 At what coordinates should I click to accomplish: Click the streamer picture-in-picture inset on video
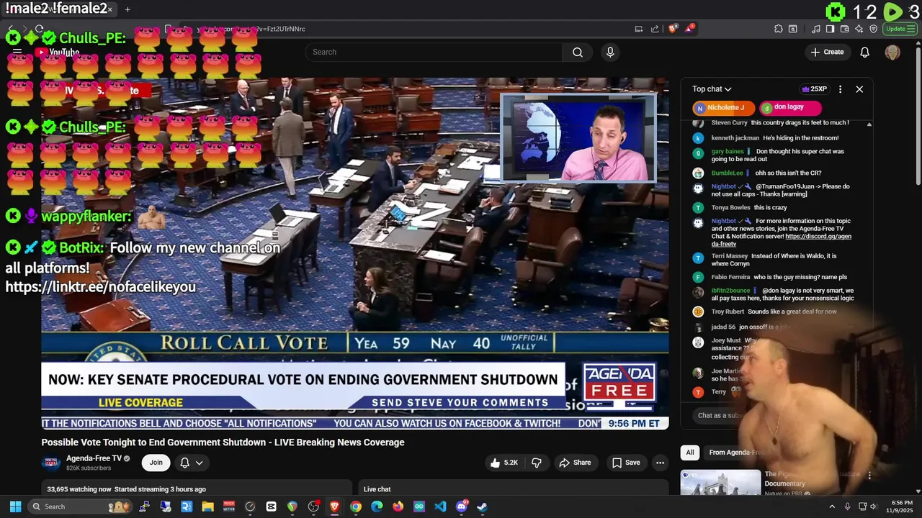coord(578,137)
